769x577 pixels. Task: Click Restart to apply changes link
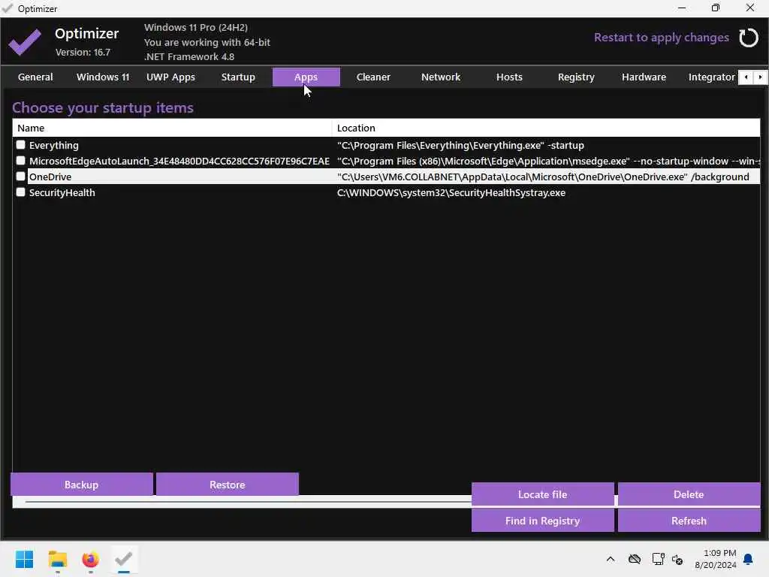tap(661, 38)
